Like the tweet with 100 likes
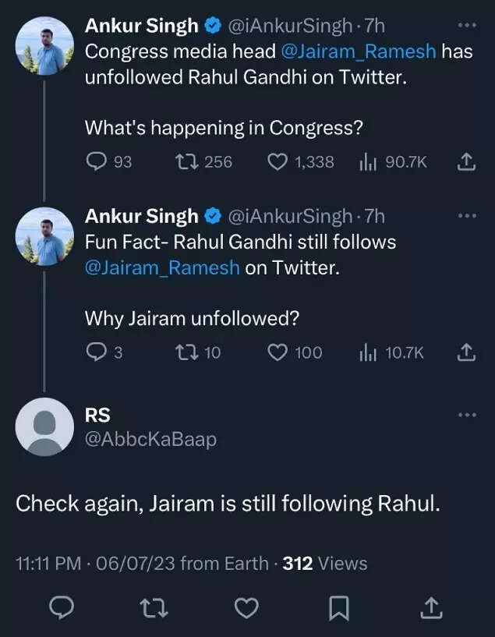Viewport: 495px width, 637px height. pos(278,352)
